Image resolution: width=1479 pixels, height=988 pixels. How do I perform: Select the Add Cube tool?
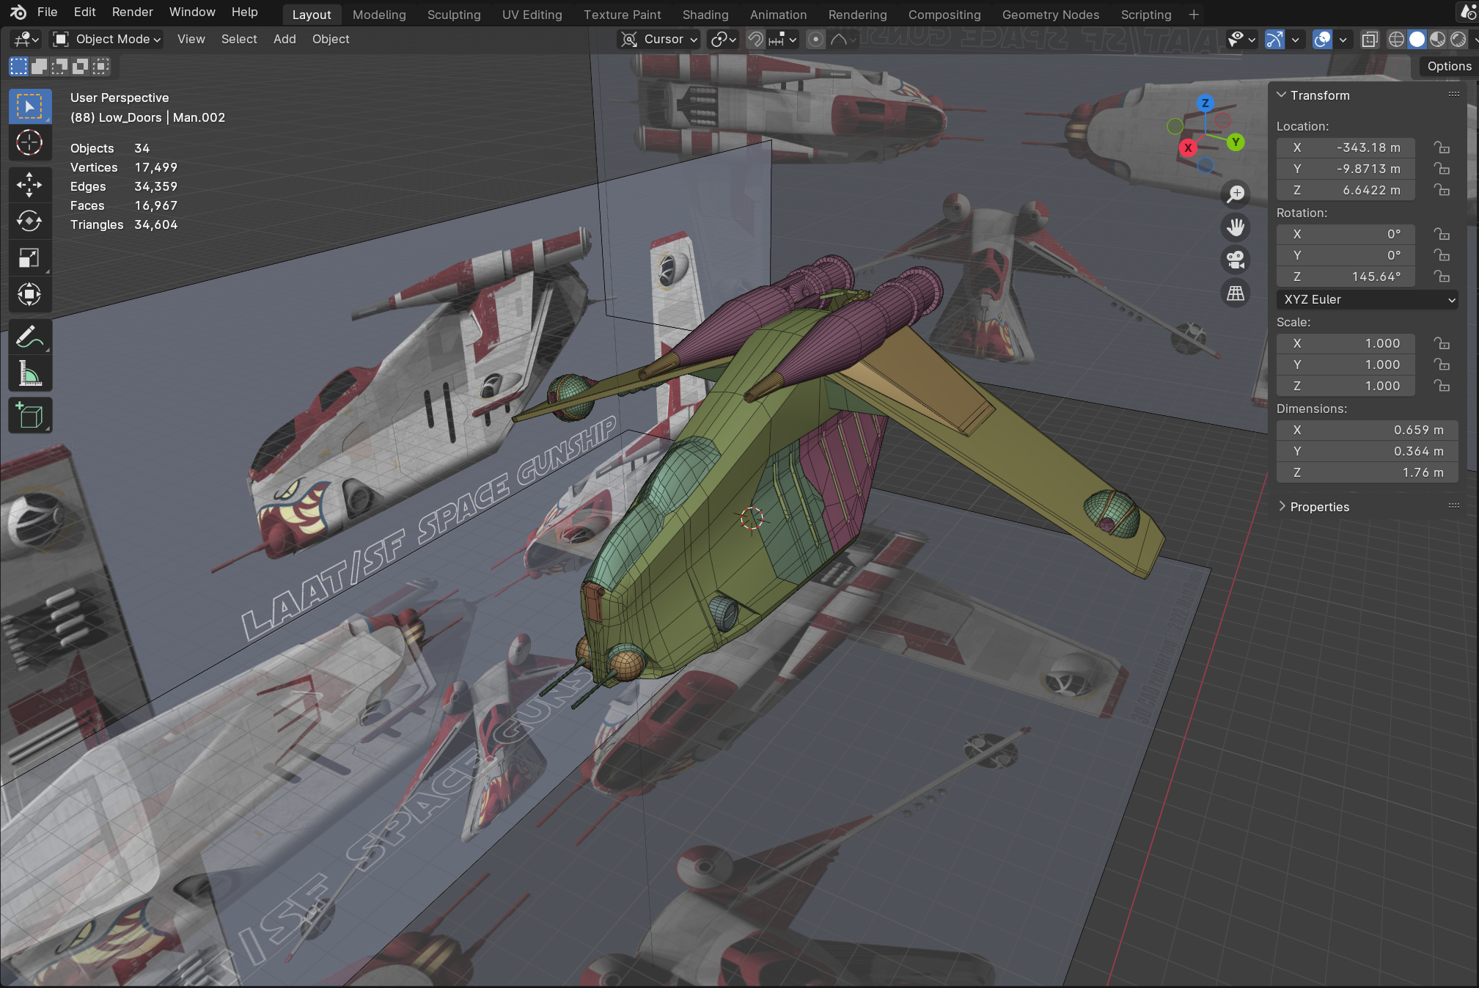coord(29,415)
